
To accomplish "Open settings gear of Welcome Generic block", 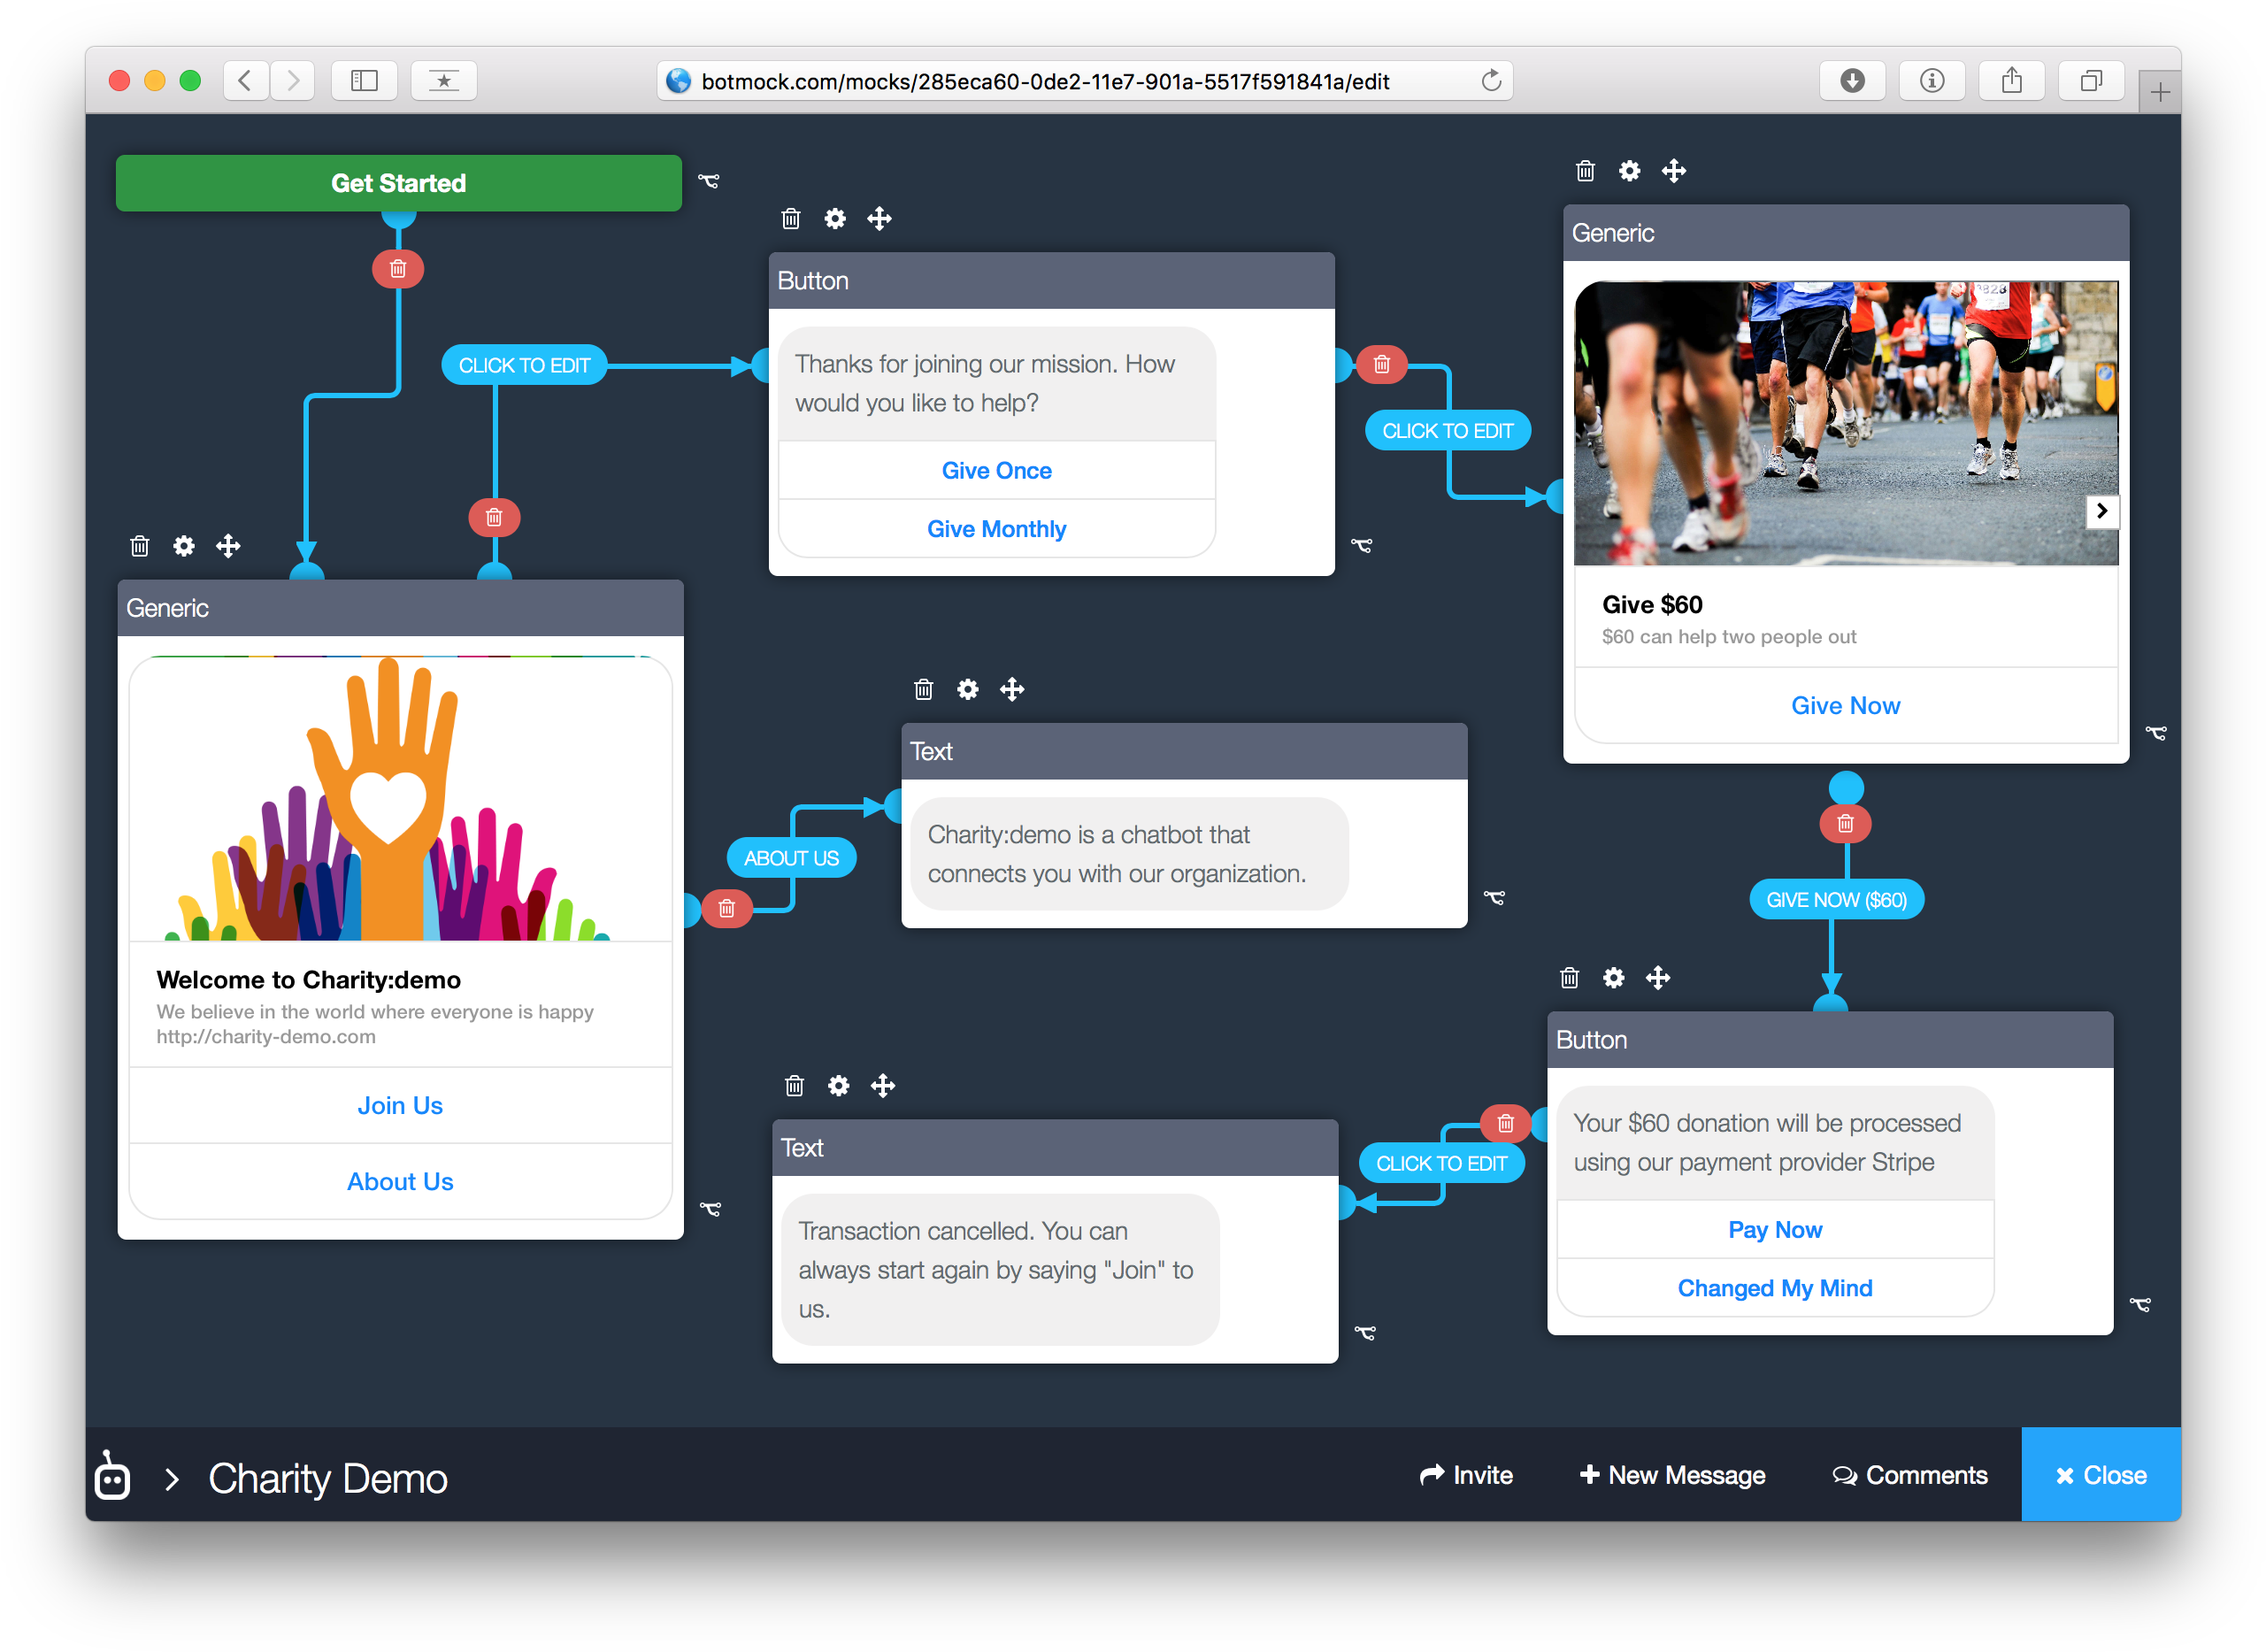I will [x=184, y=546].
